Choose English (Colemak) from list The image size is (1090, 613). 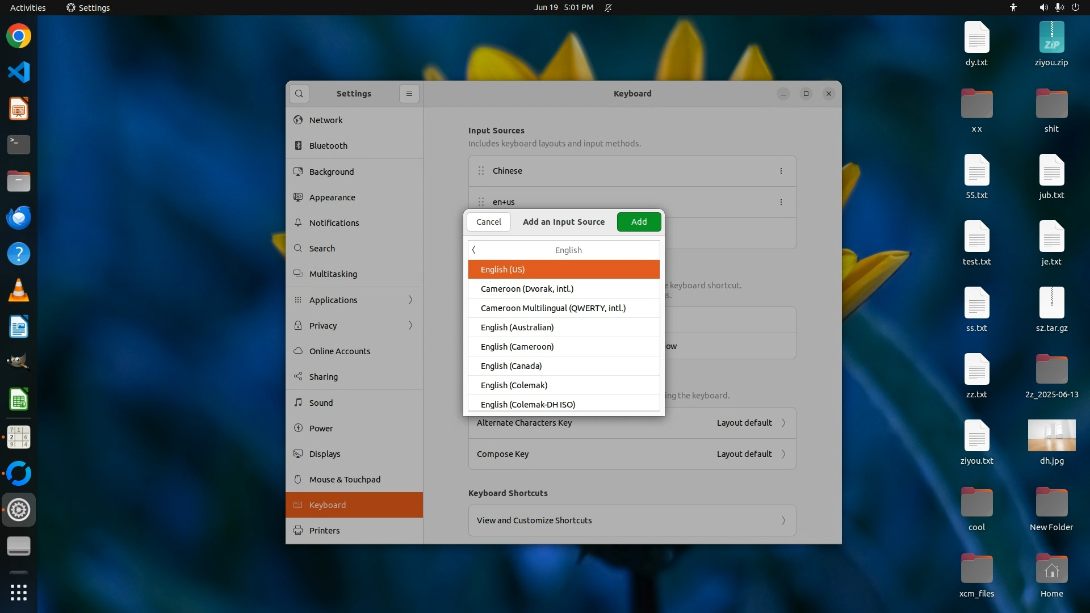click(514, 385)
